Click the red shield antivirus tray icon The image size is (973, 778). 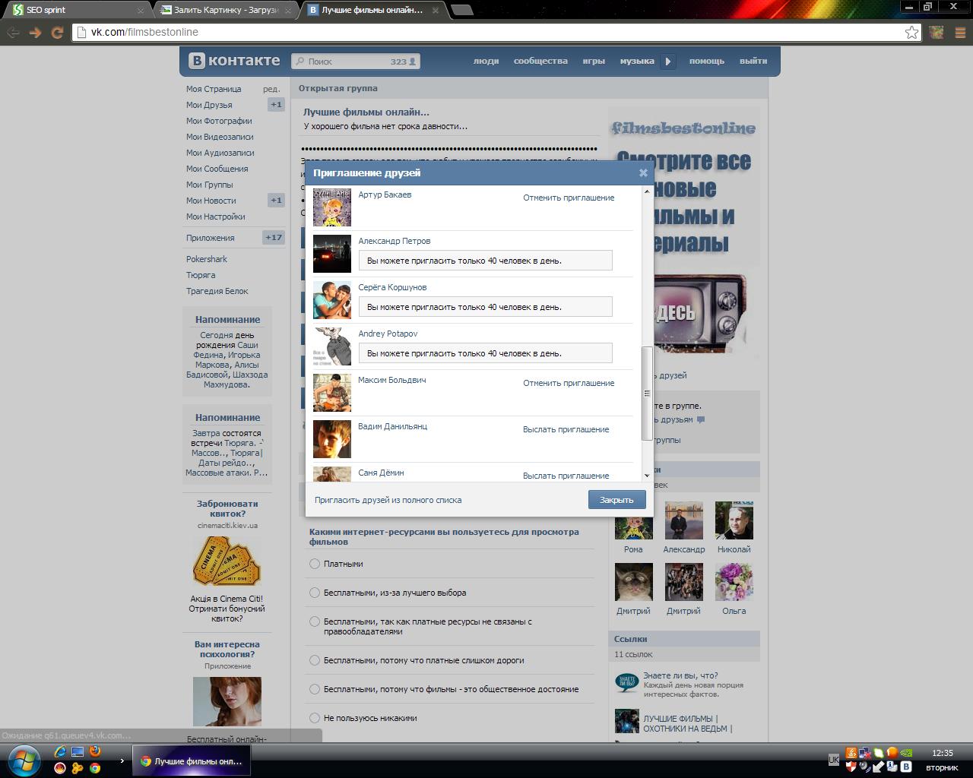coord(851,767)
